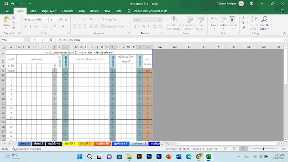Click the Insert cells icon
This screenshot has height=162, width=288.
click(214, 19)
